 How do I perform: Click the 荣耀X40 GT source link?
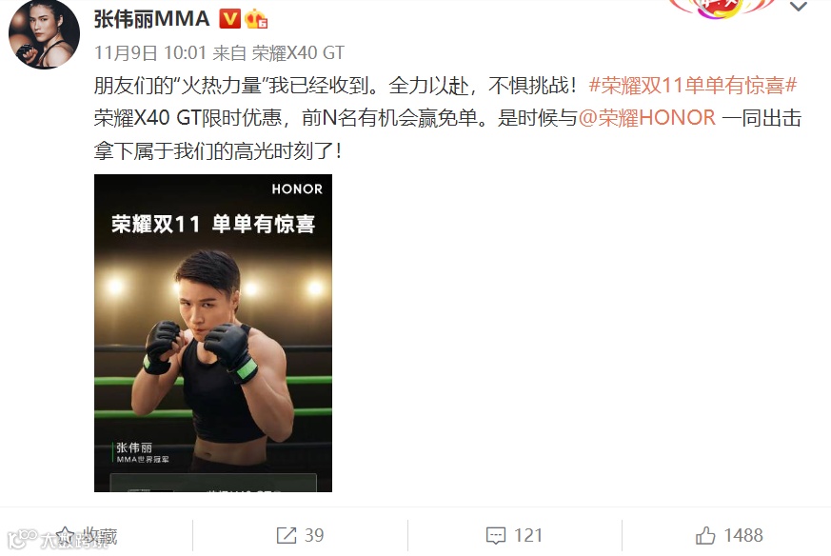298,52
